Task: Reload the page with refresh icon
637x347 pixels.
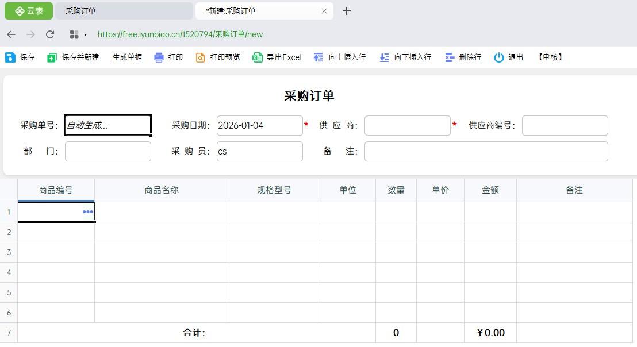Action: [50, 34]
